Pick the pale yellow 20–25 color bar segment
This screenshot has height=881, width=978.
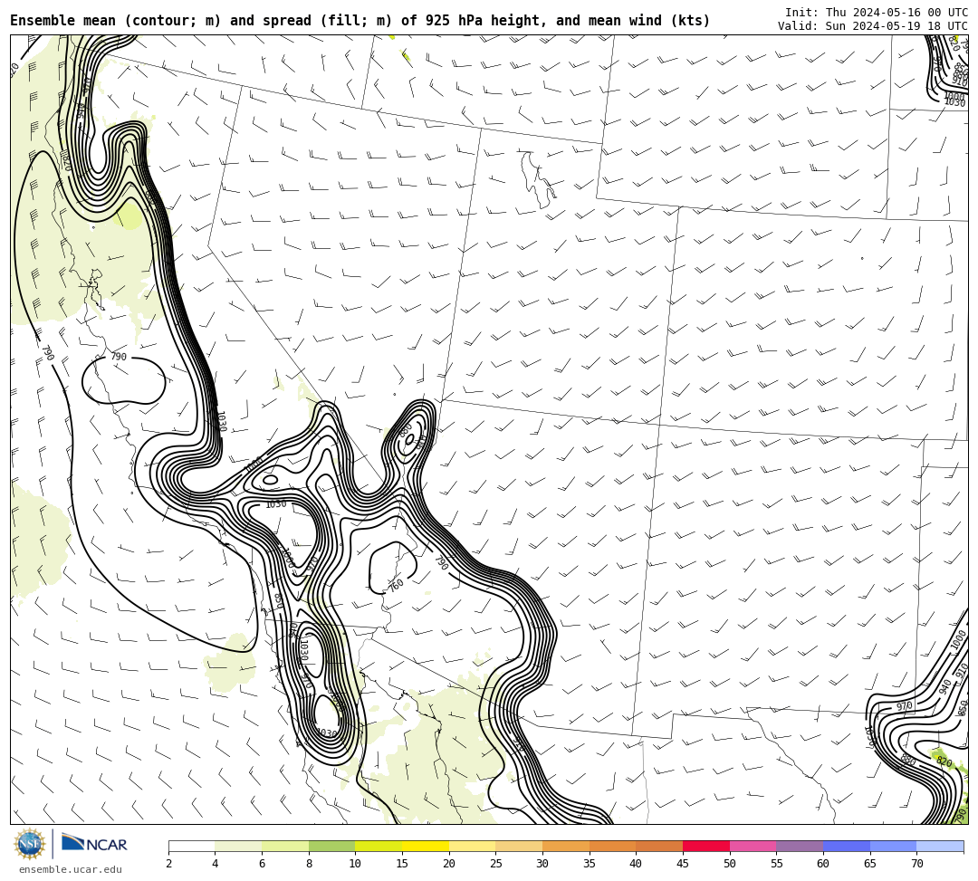click(472, 846)
